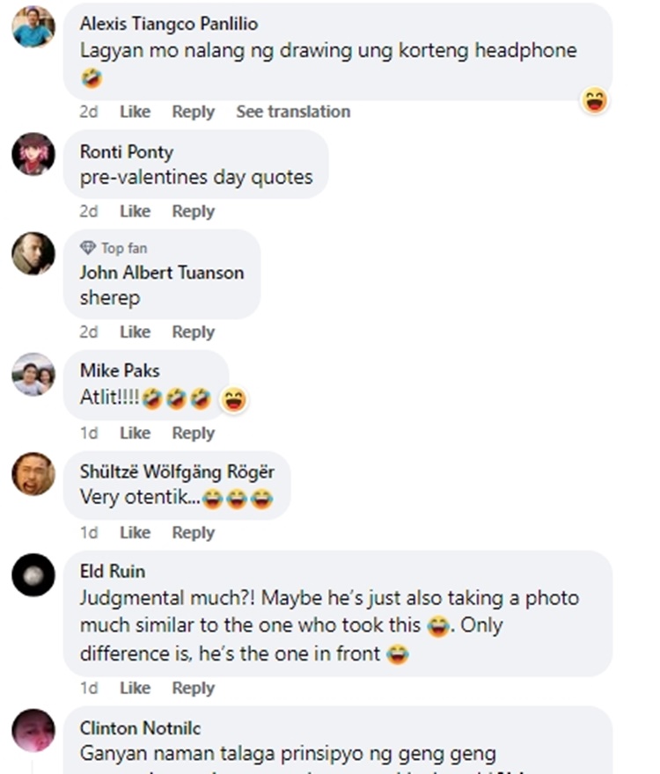Open Eld Ruin's round profile icon
The width and height of the screenshot is (660, 774).
pyautogui.click(x=33, y=575)
